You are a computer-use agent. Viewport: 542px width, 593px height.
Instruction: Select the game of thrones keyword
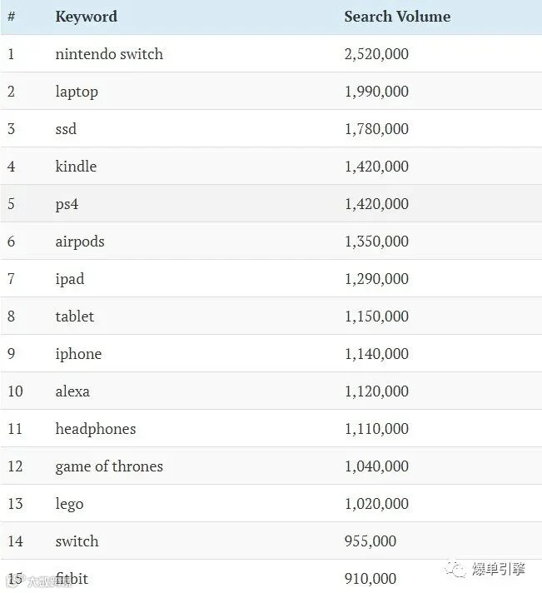109,466
